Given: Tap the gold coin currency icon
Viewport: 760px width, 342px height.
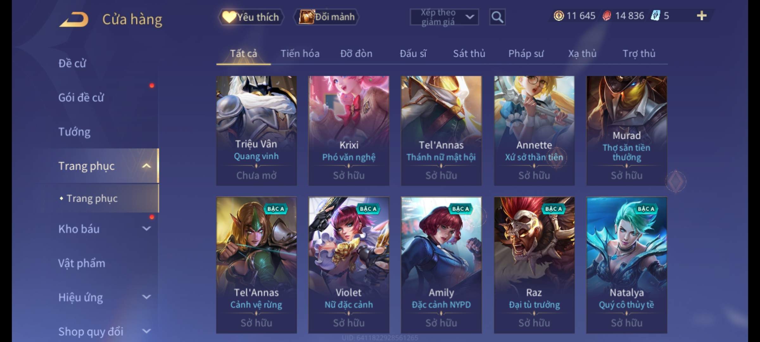Looking at the screenshot, I should tap(559, 16).
